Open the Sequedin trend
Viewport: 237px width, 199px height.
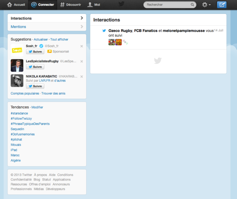[17, 129]
